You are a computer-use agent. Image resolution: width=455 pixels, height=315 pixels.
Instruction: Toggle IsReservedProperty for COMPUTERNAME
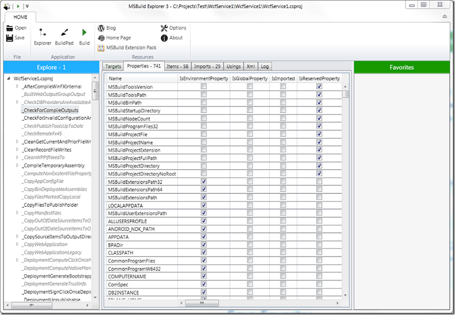tap(319, 276)
